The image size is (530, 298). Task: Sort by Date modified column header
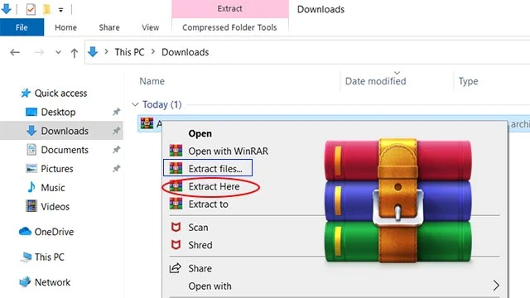point(375,81)
